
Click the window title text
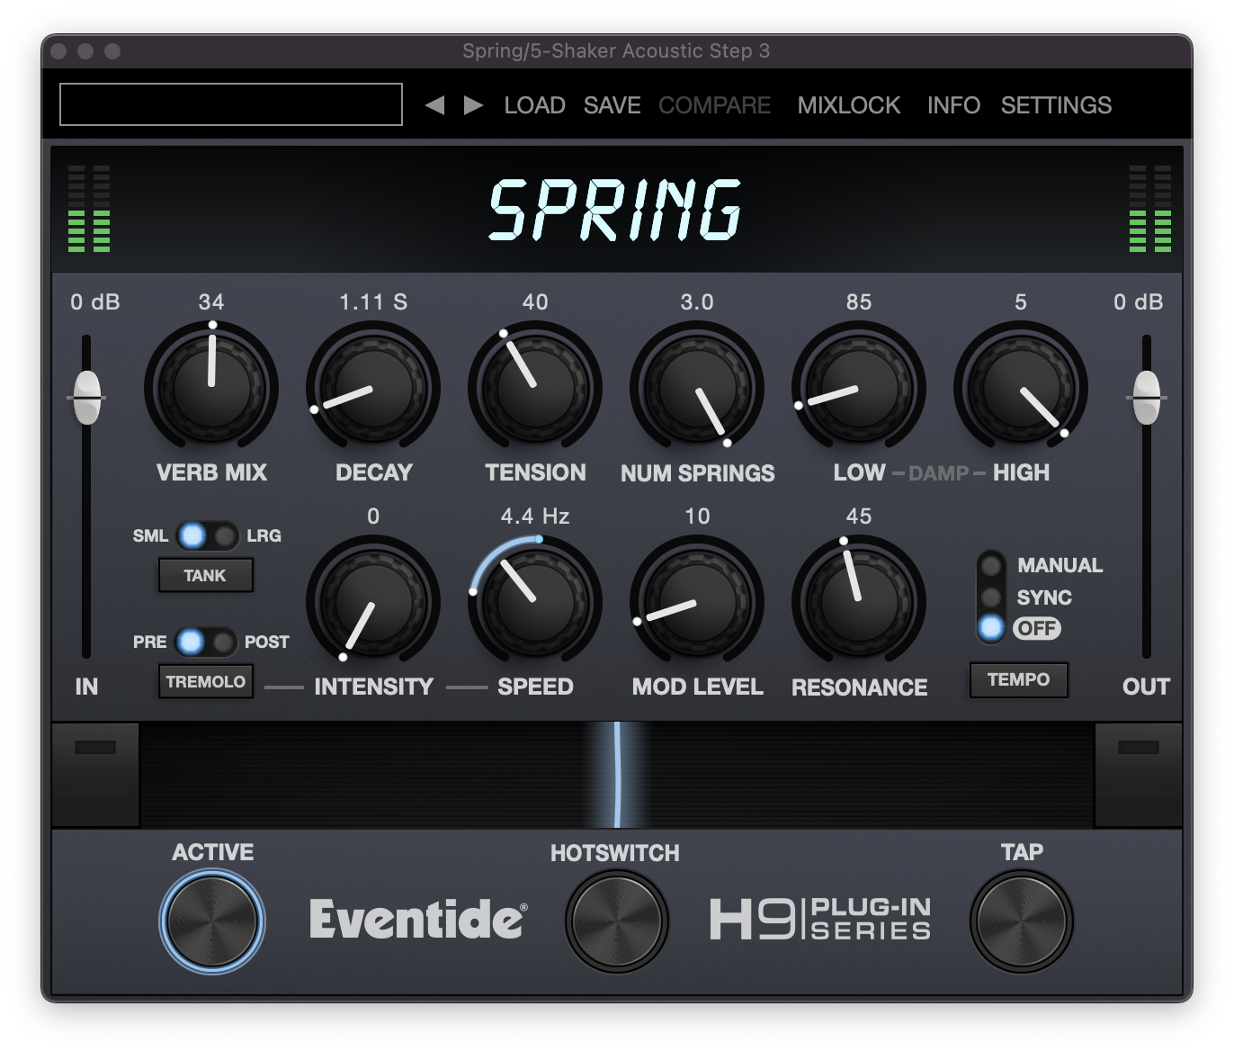click(x=616, y=51)
